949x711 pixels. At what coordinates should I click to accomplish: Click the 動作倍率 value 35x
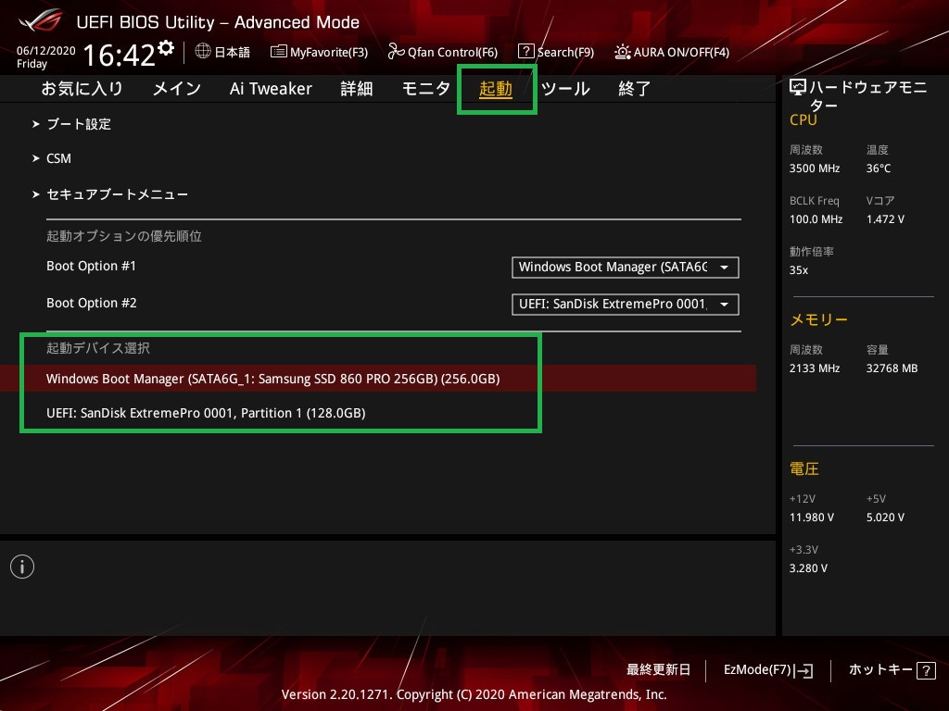click(799, 269)
